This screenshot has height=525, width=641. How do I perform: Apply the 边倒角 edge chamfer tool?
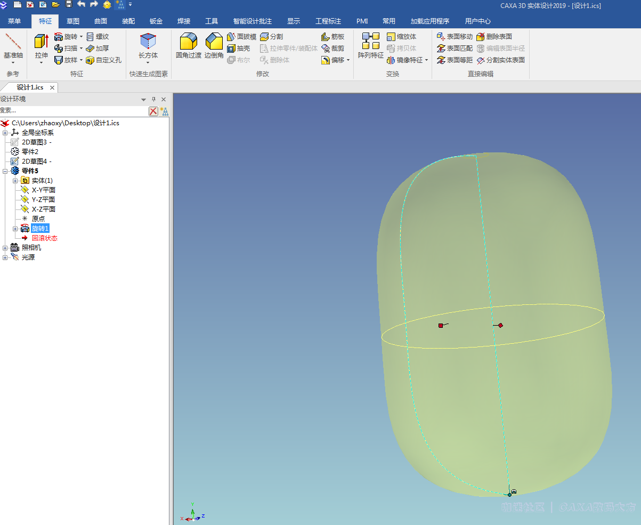click(214, 46)
